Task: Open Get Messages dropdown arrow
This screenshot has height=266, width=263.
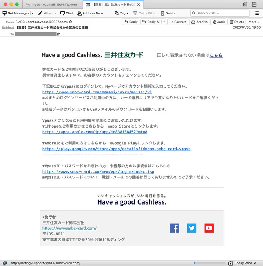Action: 33,13
